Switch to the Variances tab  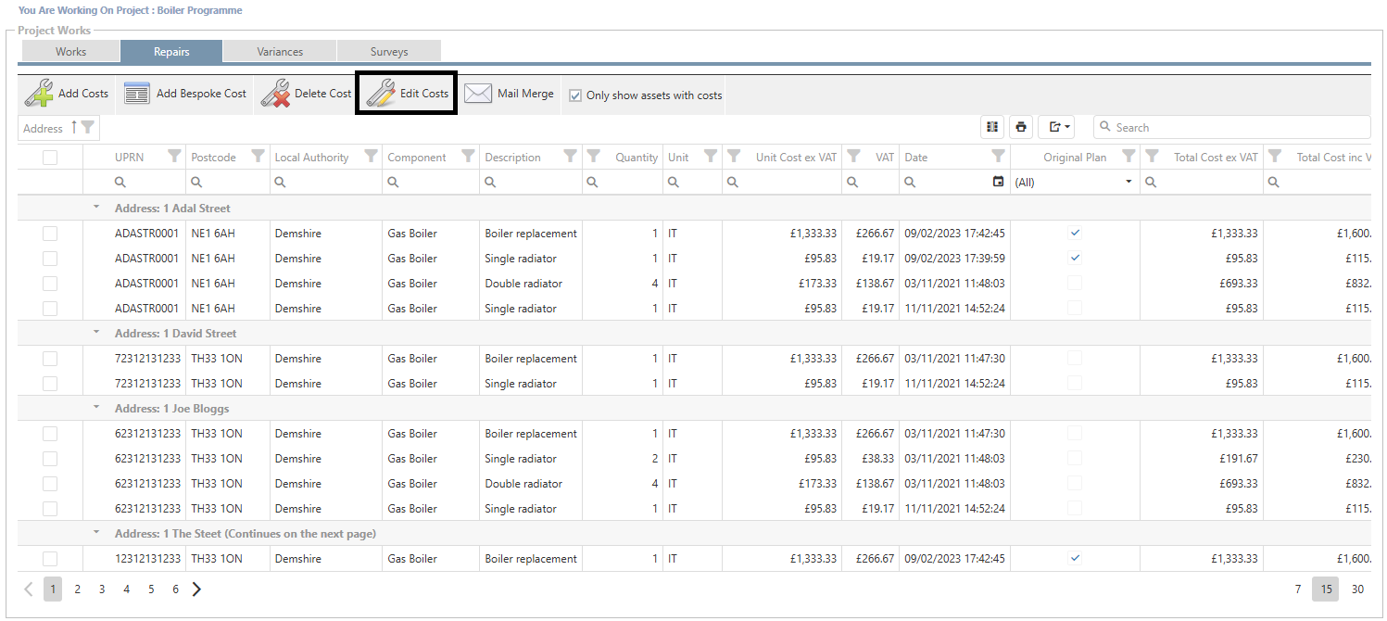[280, 52]
